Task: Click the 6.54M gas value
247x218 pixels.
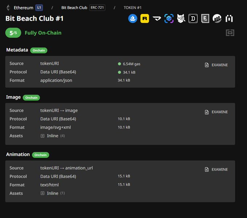Action: 131,64
